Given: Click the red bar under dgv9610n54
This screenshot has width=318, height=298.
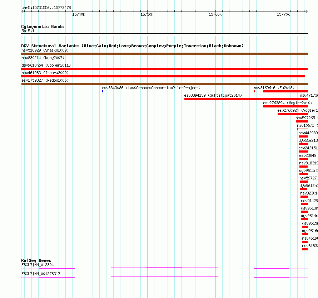Looking at the screenshot, I should (x=164, y=69).
